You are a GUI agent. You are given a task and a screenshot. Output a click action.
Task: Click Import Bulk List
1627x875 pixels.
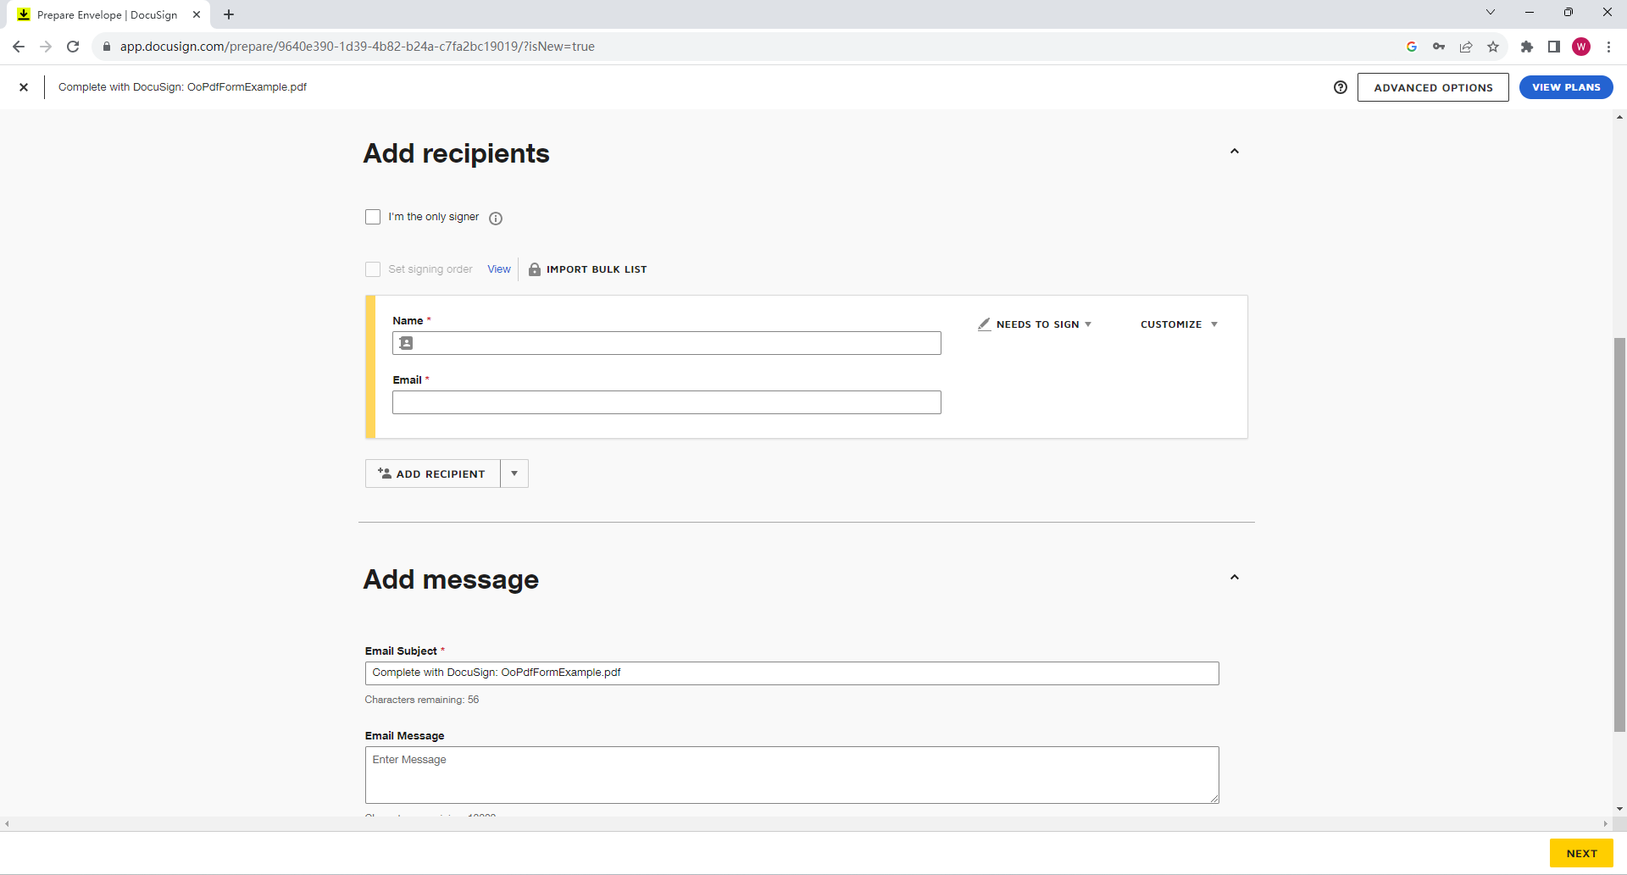point(597,269)
